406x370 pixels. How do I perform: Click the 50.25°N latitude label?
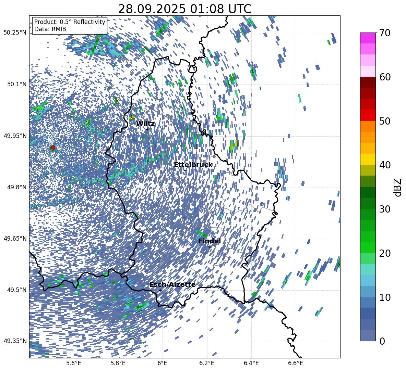click(x=15, y=33)
